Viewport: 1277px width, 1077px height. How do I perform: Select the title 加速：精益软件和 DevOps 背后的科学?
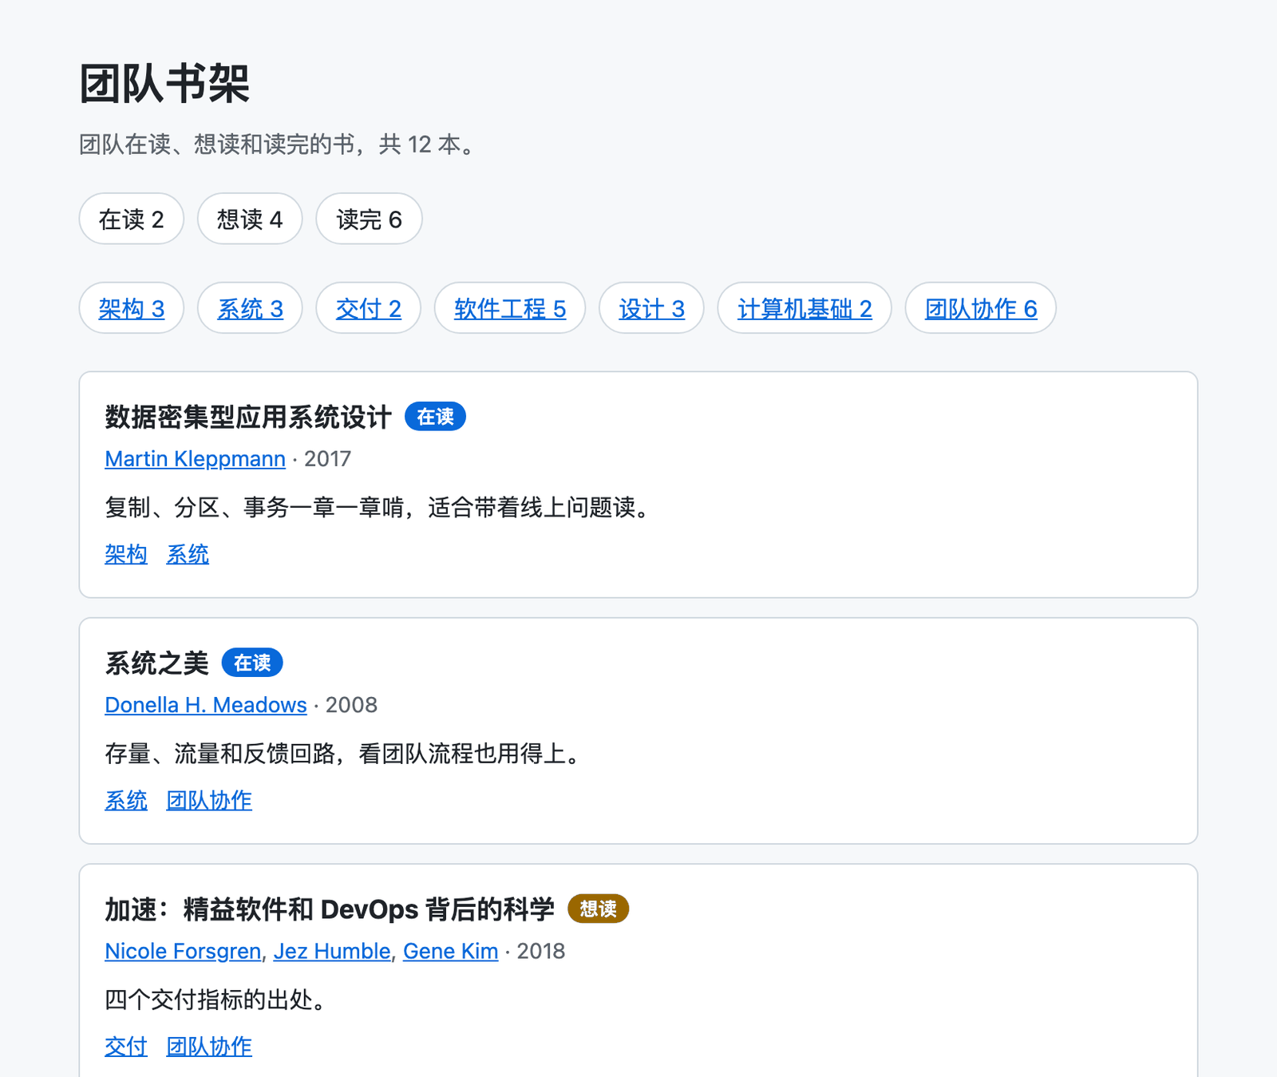point(330,909)
